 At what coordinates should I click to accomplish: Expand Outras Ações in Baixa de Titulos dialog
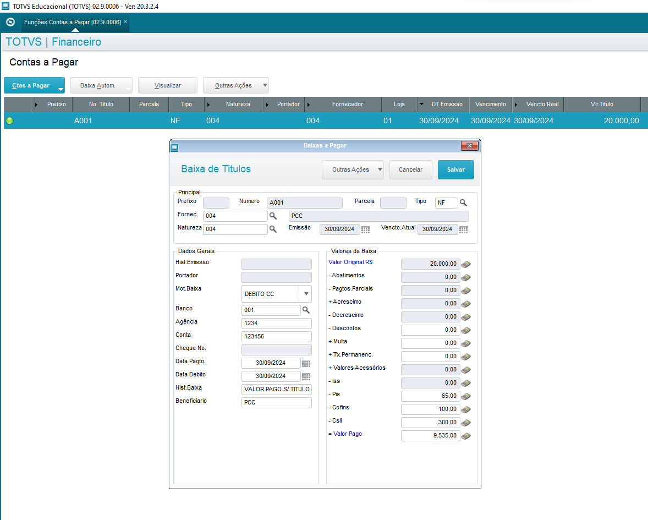tap(353, 169)
